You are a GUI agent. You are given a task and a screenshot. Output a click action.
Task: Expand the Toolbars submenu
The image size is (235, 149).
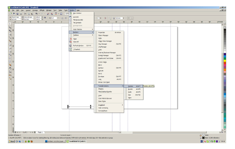point(81,35)
